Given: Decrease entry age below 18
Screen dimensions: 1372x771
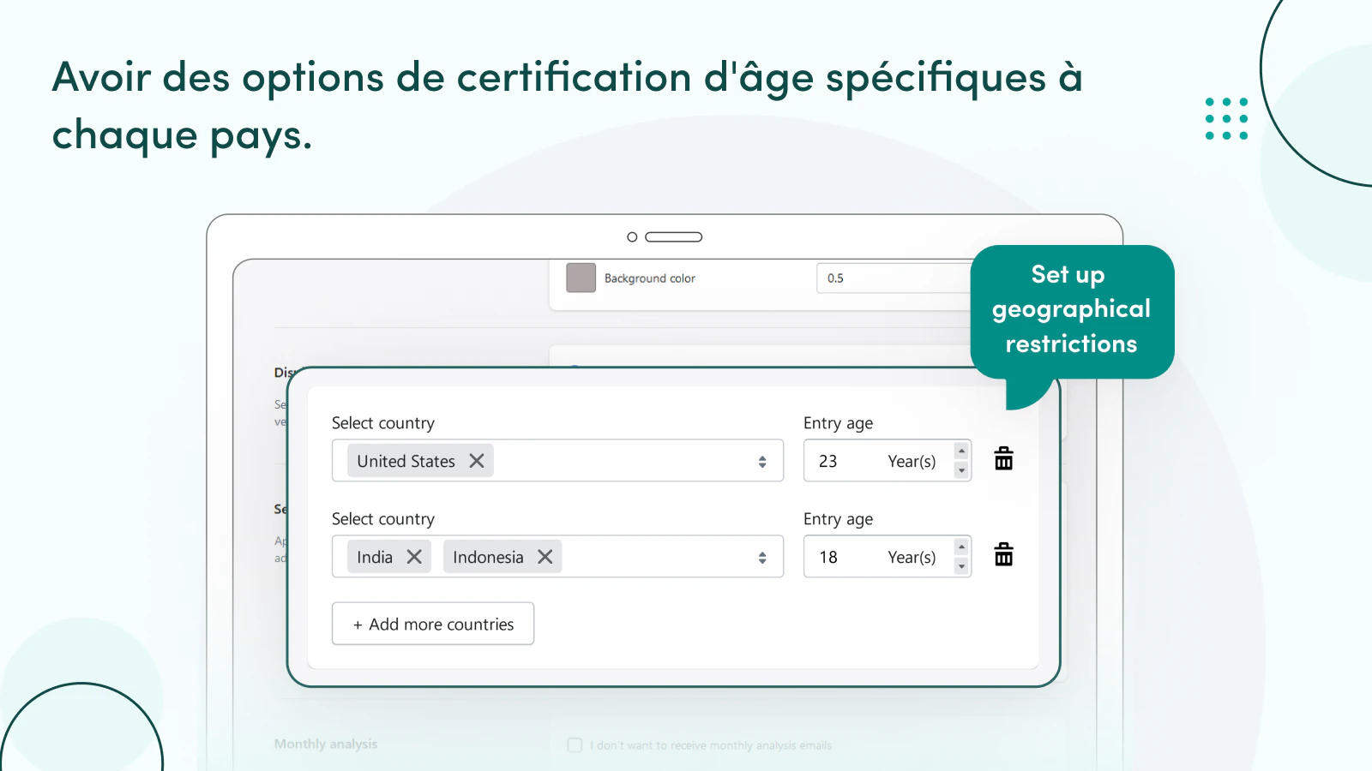Looking at the screenshot, I should 961,566.
